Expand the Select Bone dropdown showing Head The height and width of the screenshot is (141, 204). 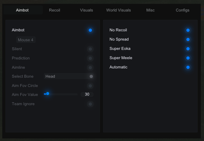[69, 76]
